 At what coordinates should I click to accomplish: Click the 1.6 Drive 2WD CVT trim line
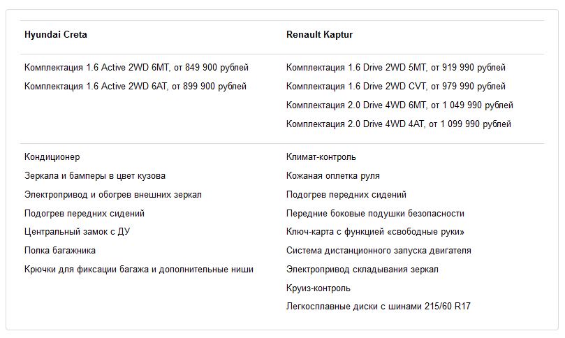[396, 87]
